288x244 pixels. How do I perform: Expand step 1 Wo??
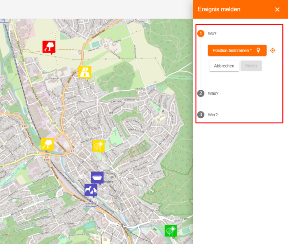click(x=212, y=33)
